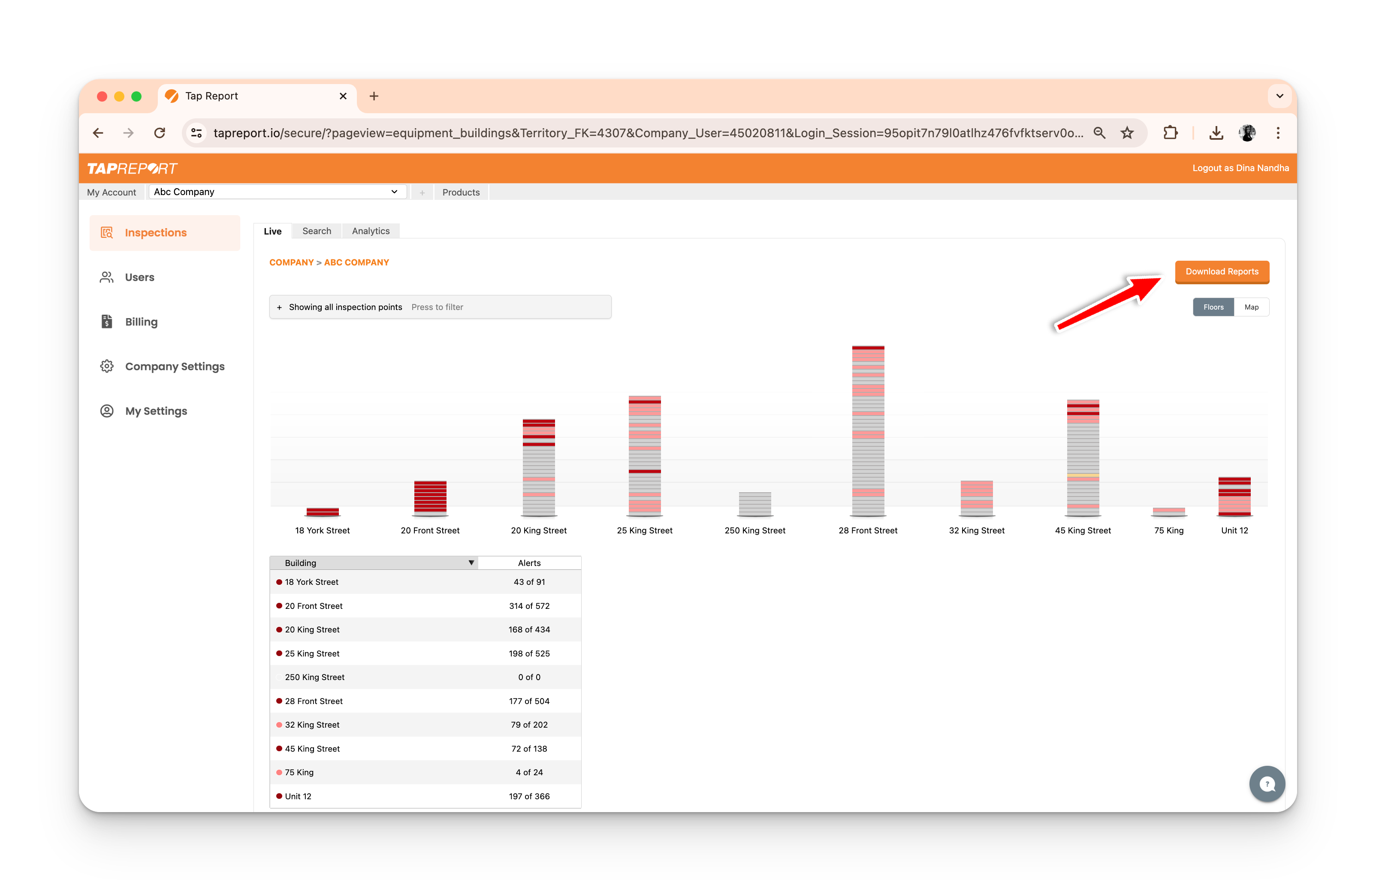The image size is (1376, 891).
Task: Open My Settings profile icon
Action: click(x=107, y=411)
